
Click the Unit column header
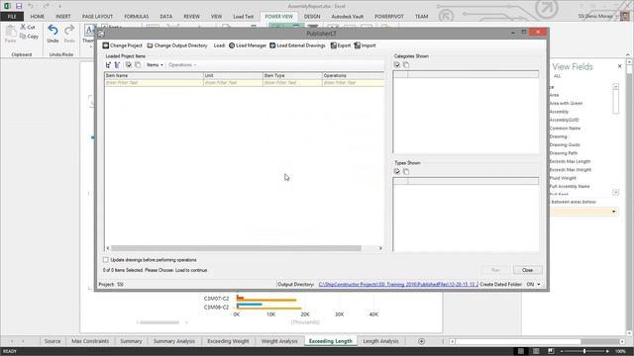tap(234, 75)
